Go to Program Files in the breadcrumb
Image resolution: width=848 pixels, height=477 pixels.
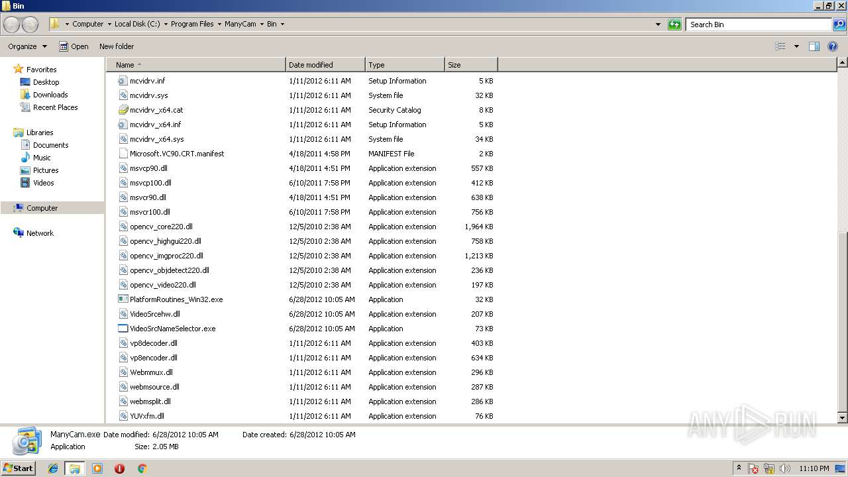tap(192, 24)
